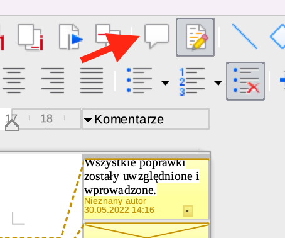This screenshot has height=238, width=285.
Task: Click the comment timestamp '30.05.2022 14:16'
Action: (x=119, y=210)
